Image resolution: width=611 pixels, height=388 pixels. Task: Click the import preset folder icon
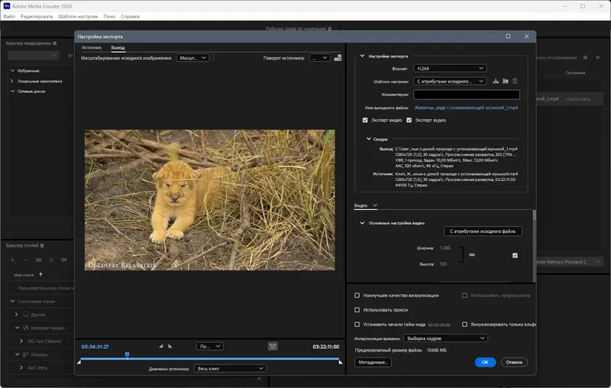pyautogui.click(x=506, y=81)
